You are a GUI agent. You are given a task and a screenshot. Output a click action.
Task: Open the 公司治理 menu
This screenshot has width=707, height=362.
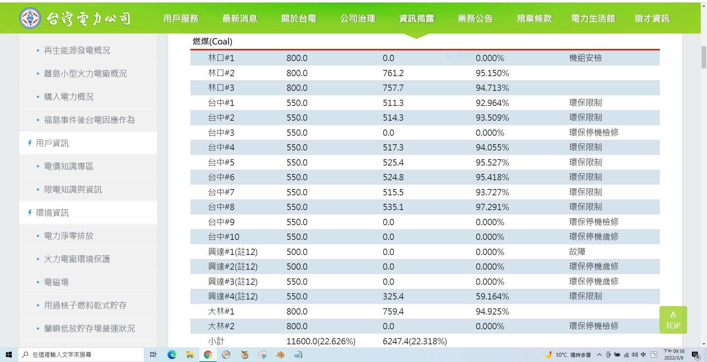pyautogui.click(x=358, y=18)
